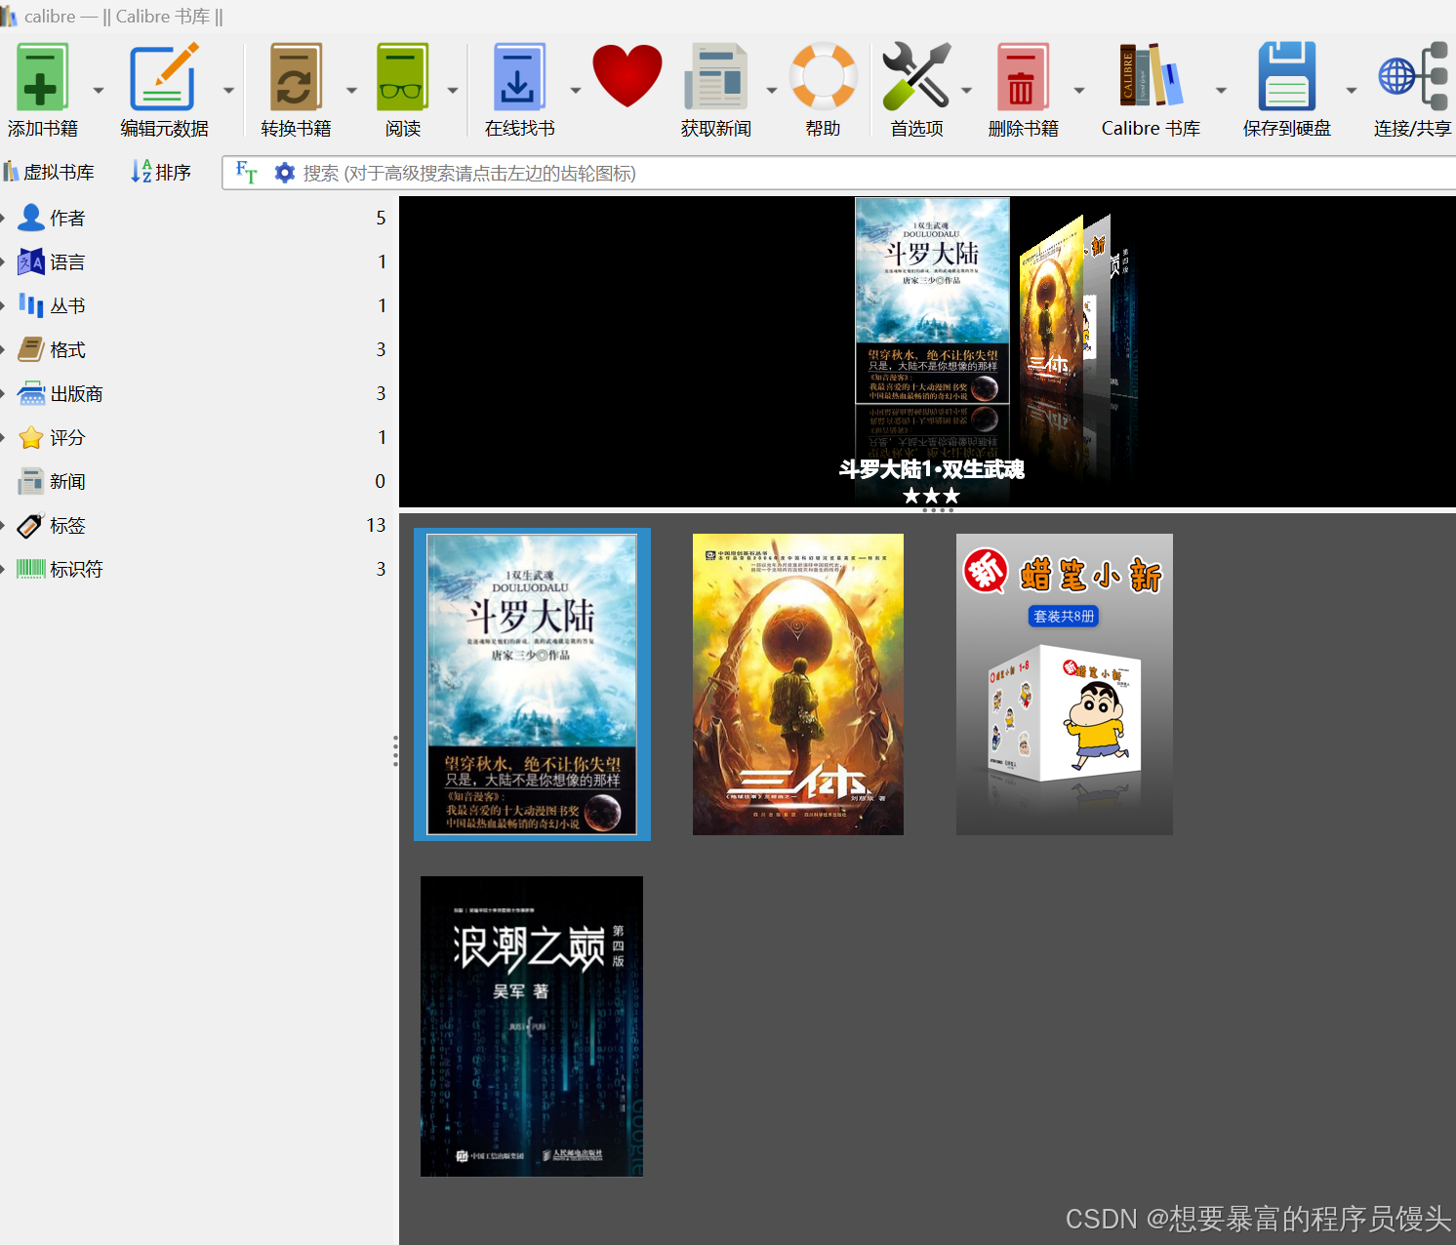Expand the 作者 category in tag browser
Image resolution: width=1456 pixels, height=1245 pixels.
pyautogui.click(x=3, y=218)
